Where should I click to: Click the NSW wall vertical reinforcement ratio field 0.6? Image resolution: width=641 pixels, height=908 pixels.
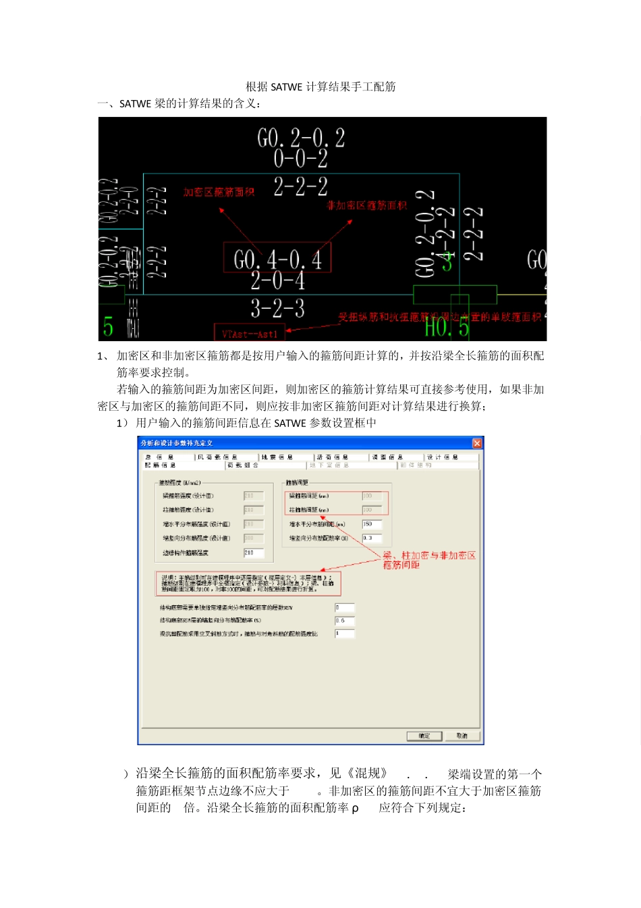(x=344, y=620)
